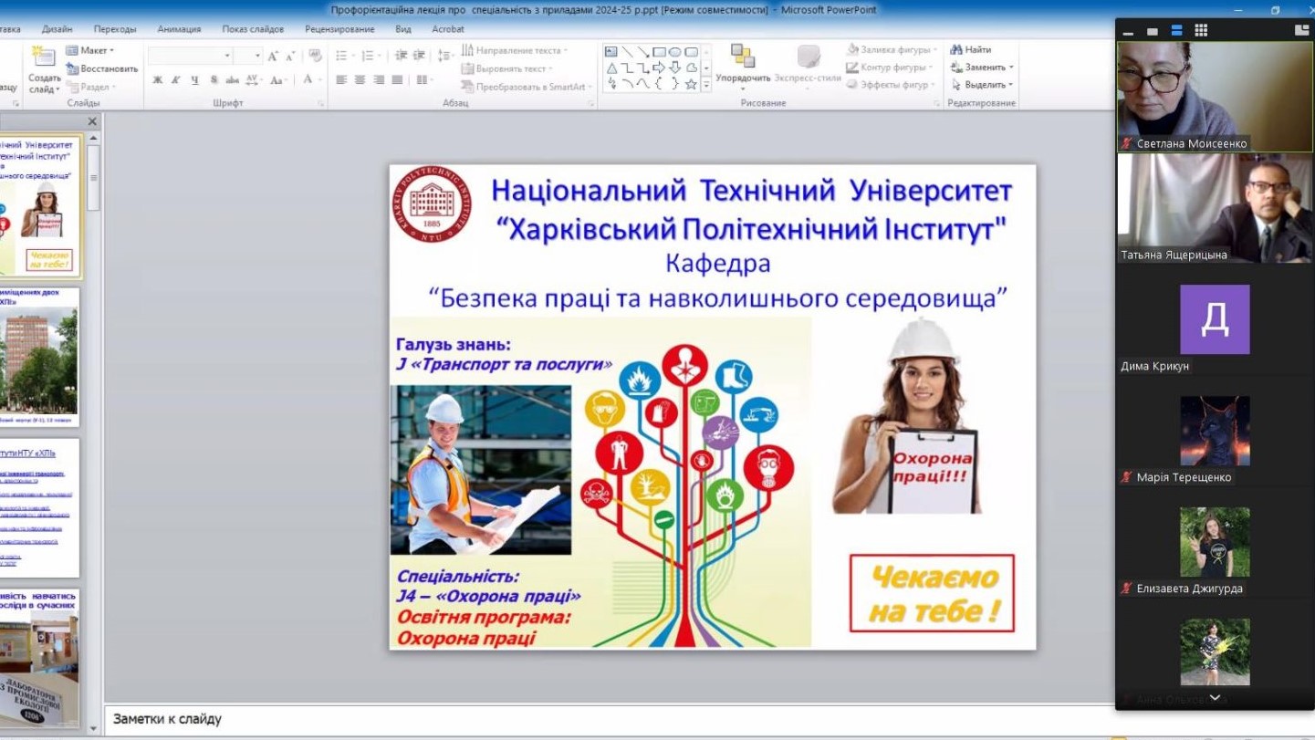Open the Анимация ribbon tab
1315x740 pixels.
(x=179, y=29)
